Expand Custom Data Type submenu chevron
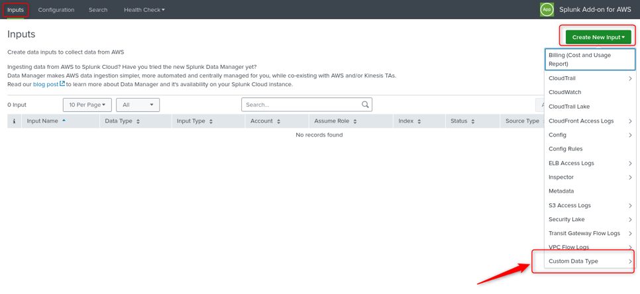This screenshot has width=640, height=294. 630,261
